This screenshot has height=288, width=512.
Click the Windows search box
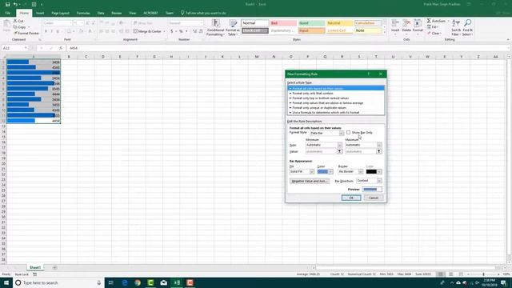[58, 282]
